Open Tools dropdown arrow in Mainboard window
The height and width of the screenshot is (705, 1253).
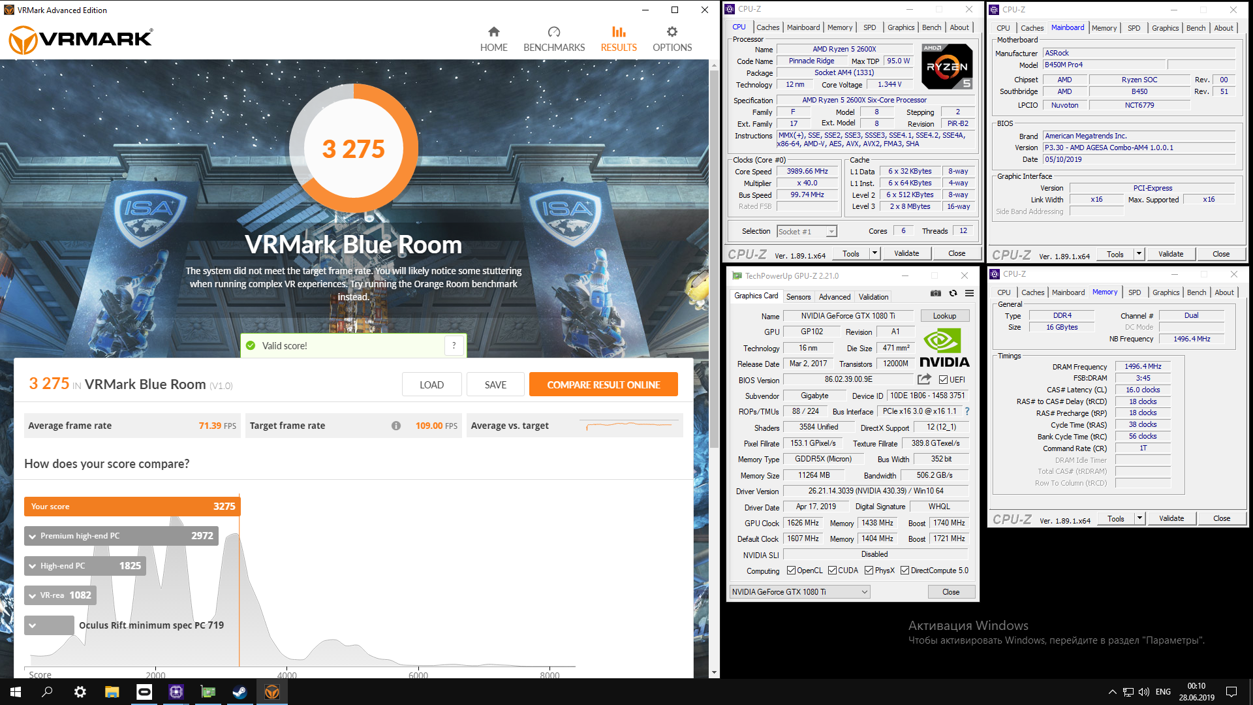[x=1139, y=254]
